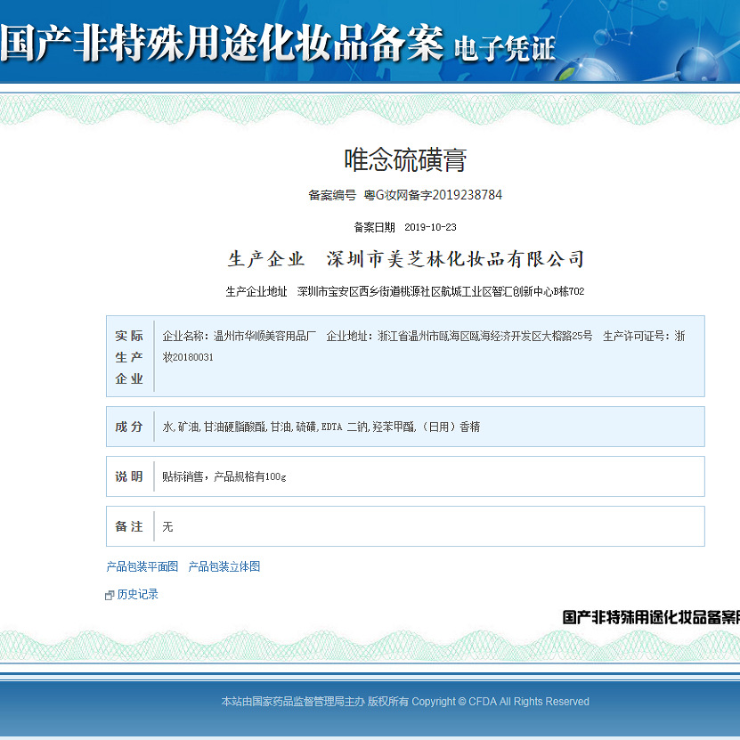740x740 pixels.
Task: Click the 备注 row label
Action: (x=129, y=526)
